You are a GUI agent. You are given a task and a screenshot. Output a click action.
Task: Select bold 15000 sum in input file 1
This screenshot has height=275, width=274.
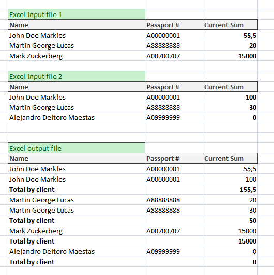coord(231,56)
